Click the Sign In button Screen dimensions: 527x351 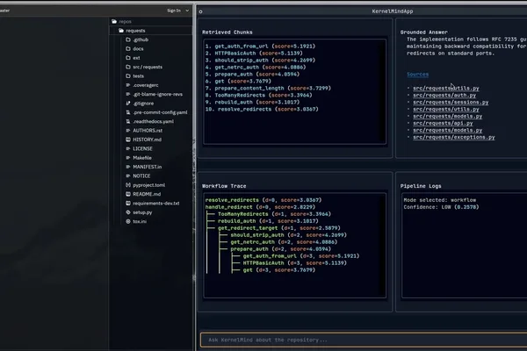point(174,11)
